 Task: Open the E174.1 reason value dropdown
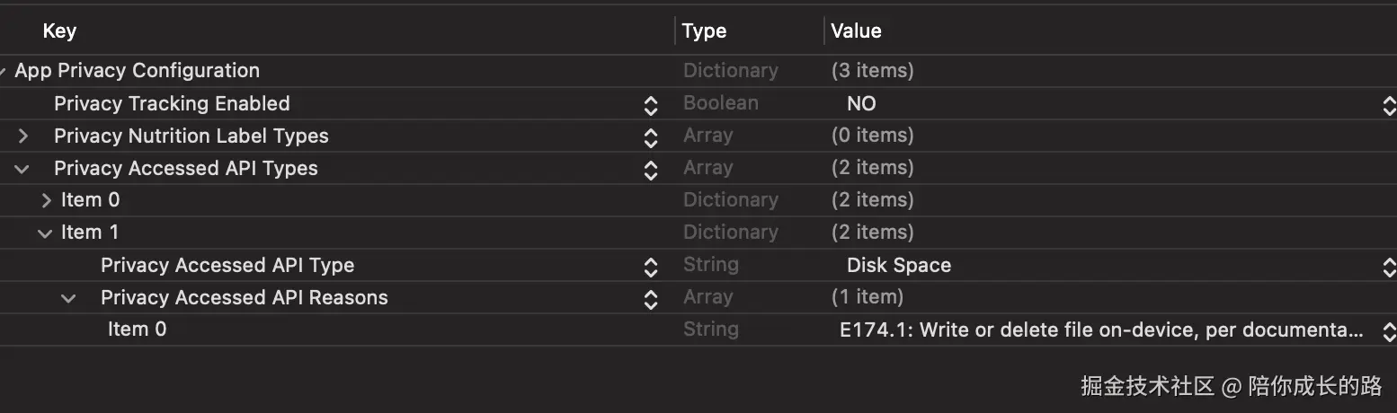(1388, 331)
